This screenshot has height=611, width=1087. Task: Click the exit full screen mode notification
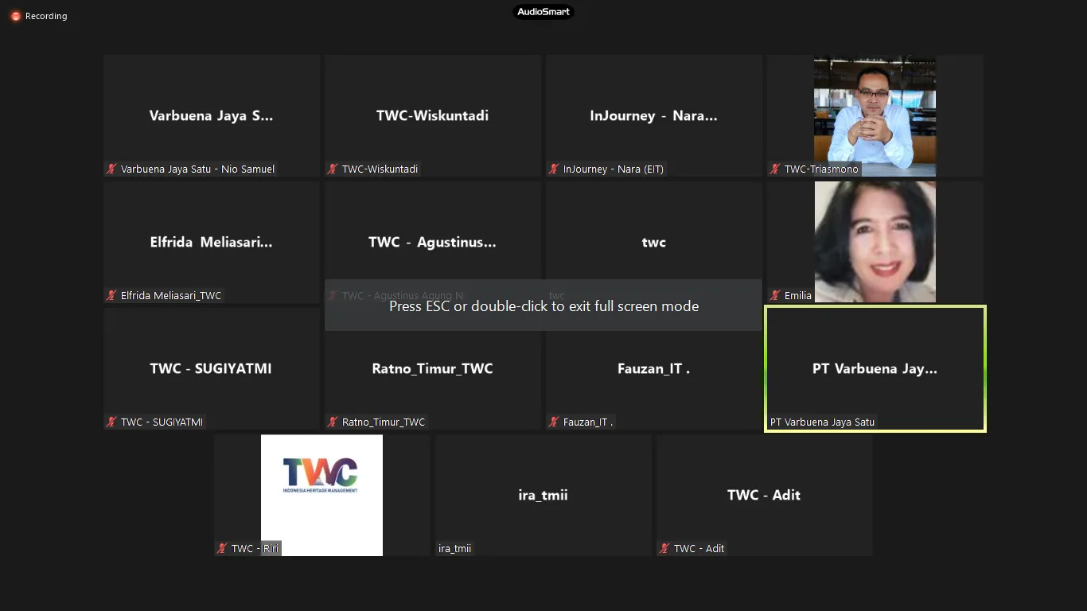click(543, 305)
